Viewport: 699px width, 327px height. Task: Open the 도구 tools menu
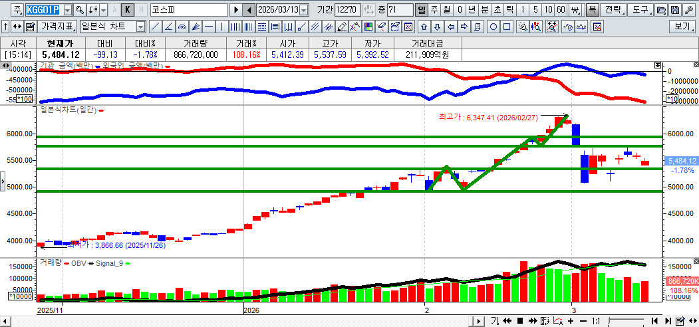click(x=640, y=10)
